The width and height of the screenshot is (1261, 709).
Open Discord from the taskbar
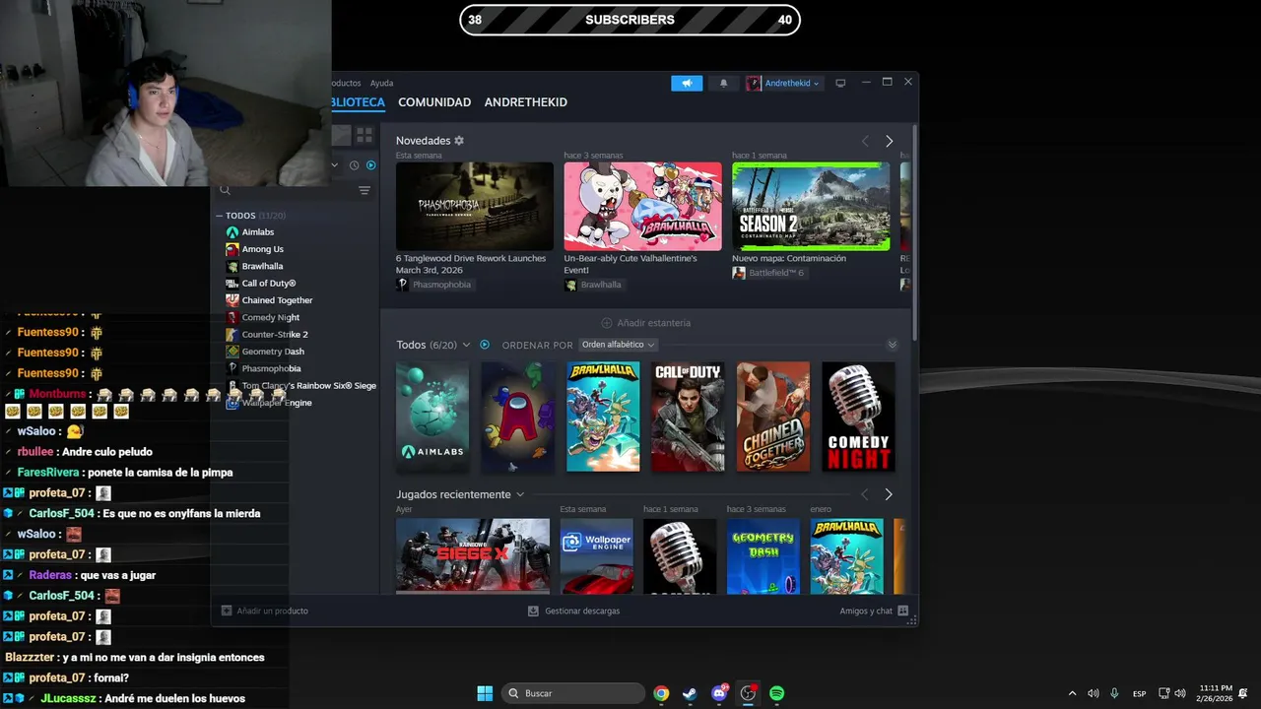(x=719, y=693)
